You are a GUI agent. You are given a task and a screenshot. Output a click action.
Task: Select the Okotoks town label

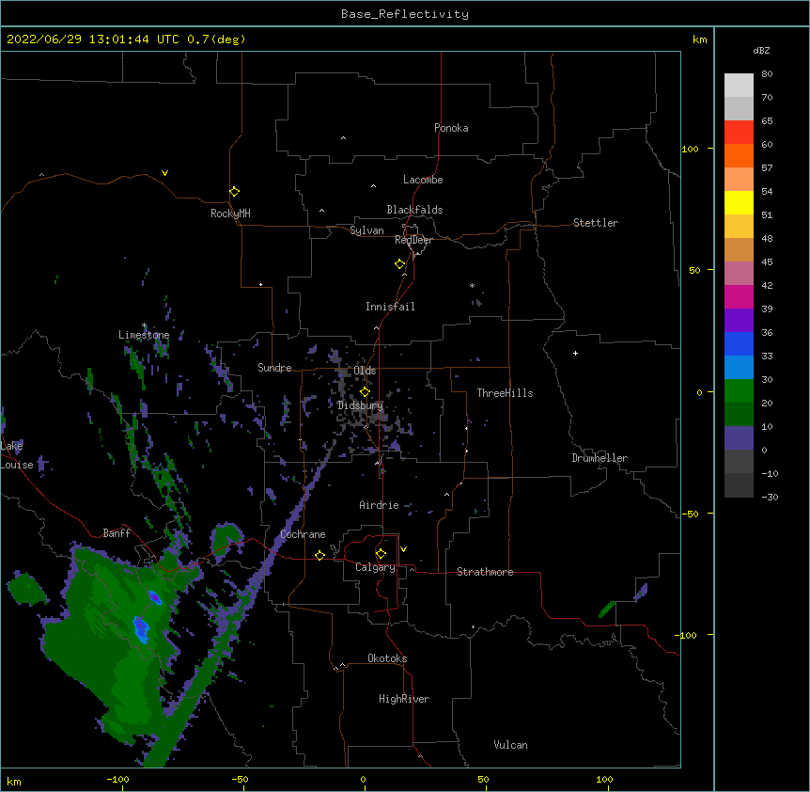(387, 658)
